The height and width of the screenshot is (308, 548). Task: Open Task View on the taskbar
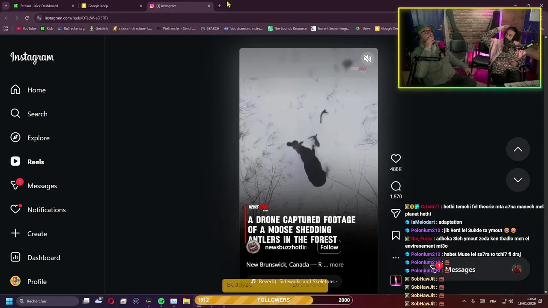click(x=86, y=301)
